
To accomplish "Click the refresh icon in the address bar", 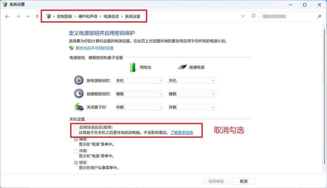I will 253,16.
